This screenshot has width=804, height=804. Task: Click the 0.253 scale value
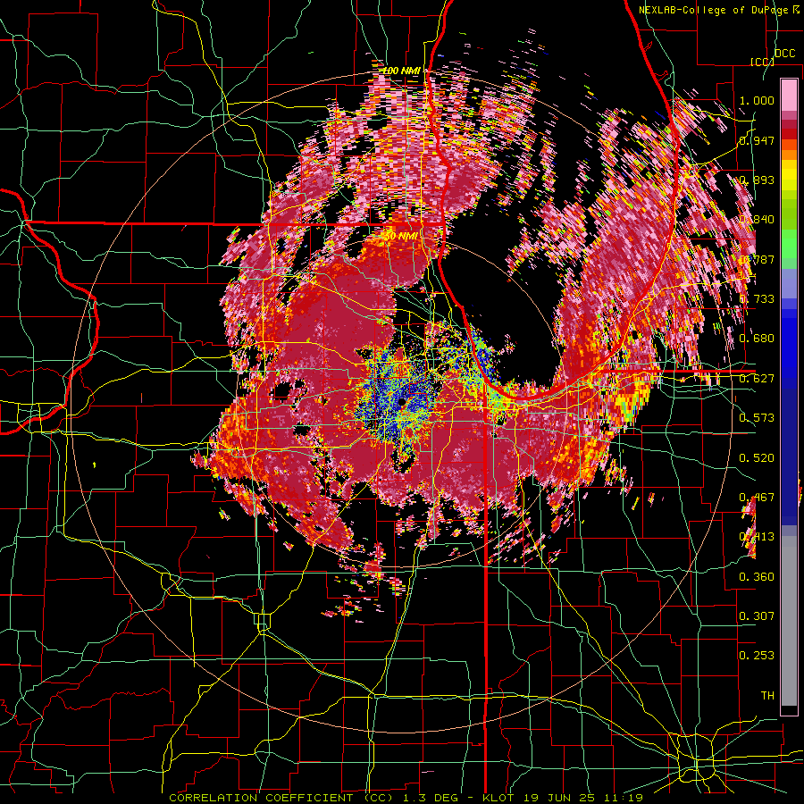pyautogui.click(x=757, y=656)
